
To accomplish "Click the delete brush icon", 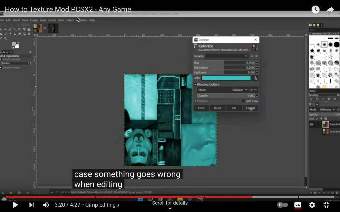I will point(329,99).
